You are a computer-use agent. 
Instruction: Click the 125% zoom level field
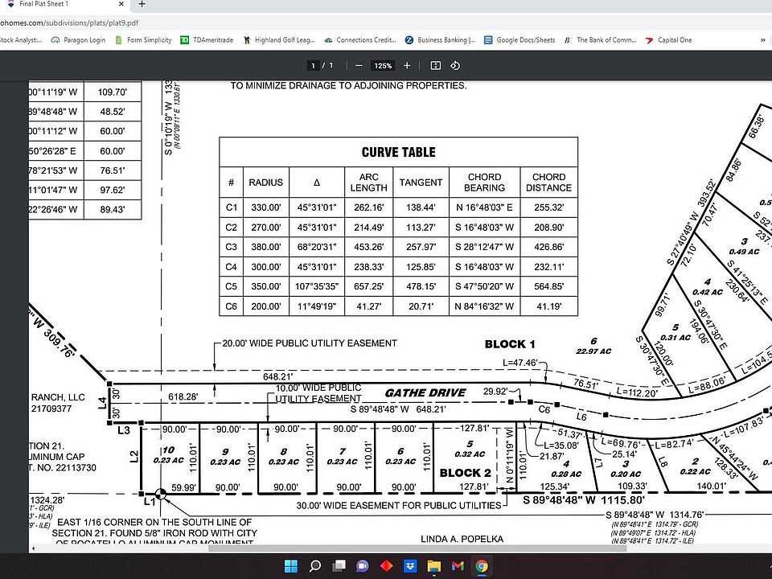point(383,66)
